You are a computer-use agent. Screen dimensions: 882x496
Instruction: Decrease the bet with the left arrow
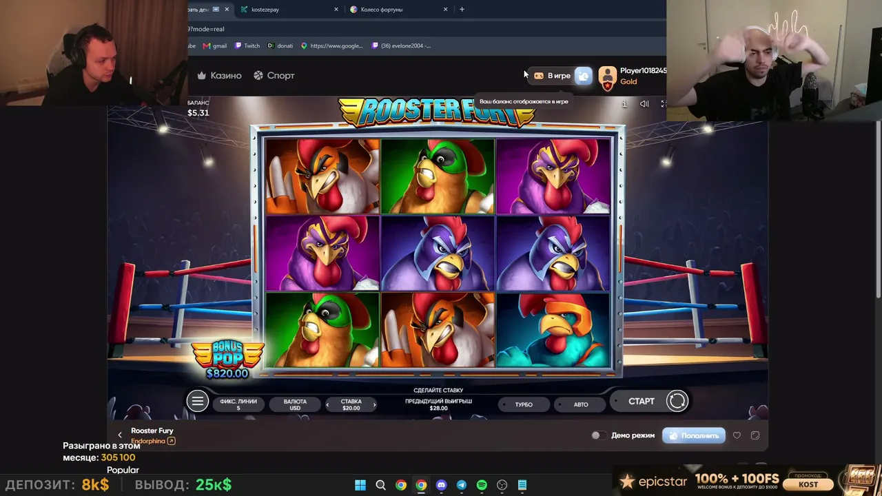(x=329, y=404)
